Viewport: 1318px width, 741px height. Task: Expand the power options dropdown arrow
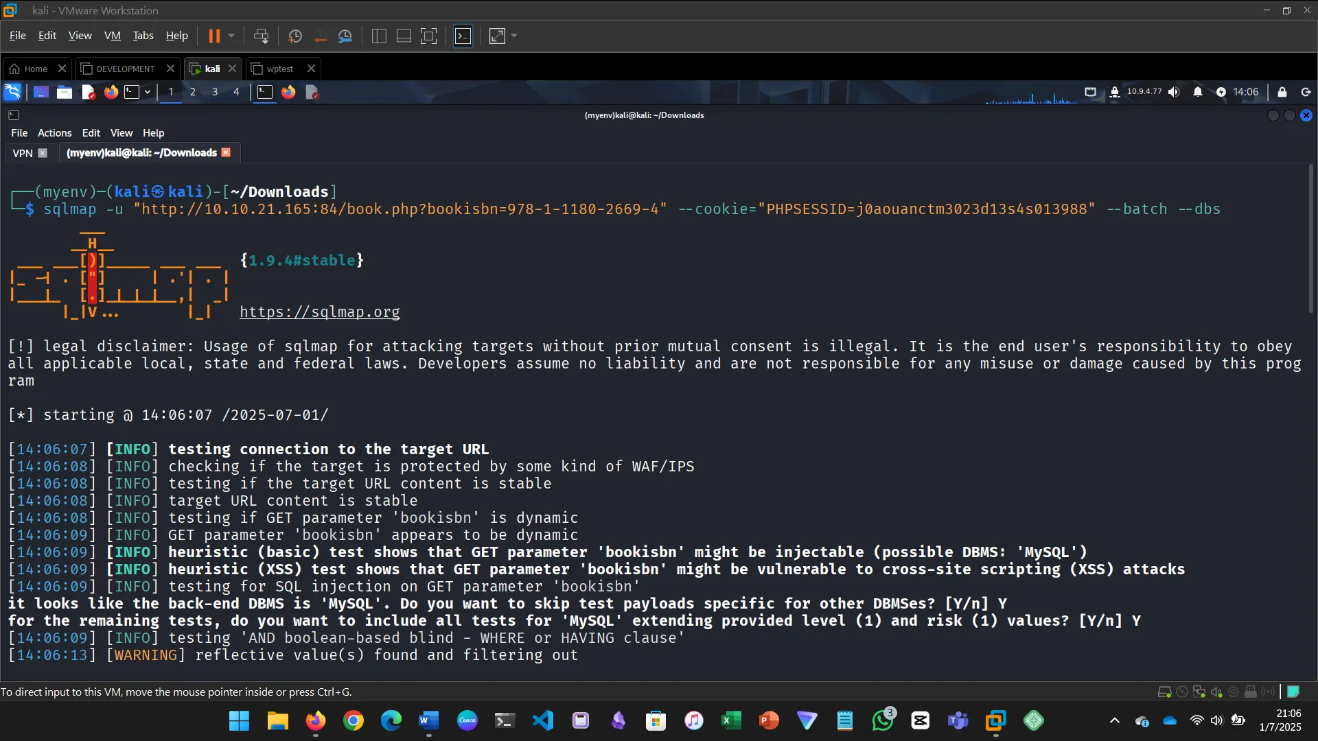[231, 36]
